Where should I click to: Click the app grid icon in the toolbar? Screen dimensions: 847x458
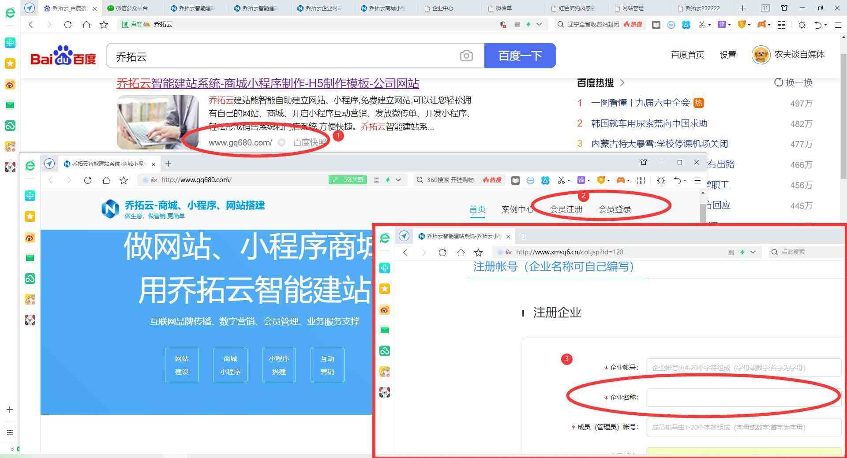(x=781, y=25)
